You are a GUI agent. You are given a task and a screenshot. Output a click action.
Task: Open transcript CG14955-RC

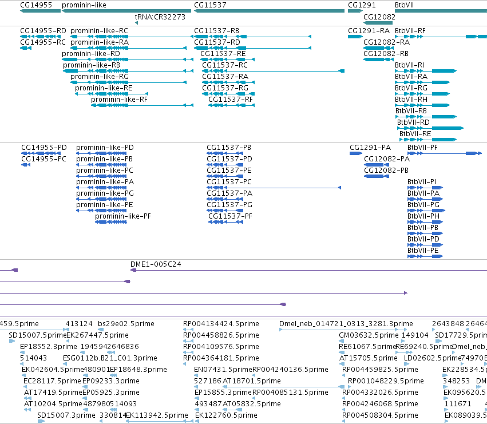tap(43, 42)
